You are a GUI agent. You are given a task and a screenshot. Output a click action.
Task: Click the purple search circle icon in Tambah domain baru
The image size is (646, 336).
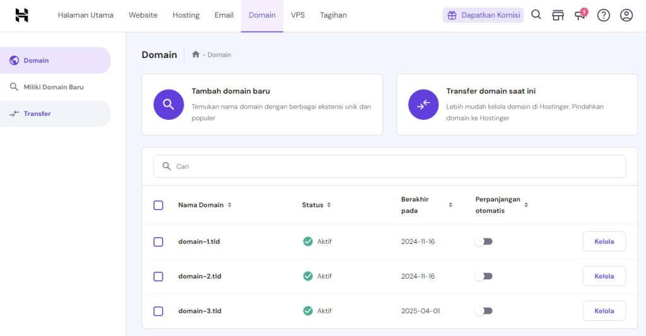(168, 105)
